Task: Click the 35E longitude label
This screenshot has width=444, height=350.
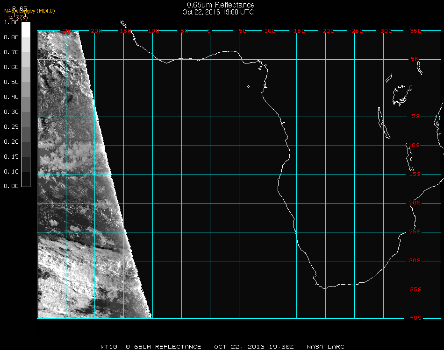Action: click(415, 31)
